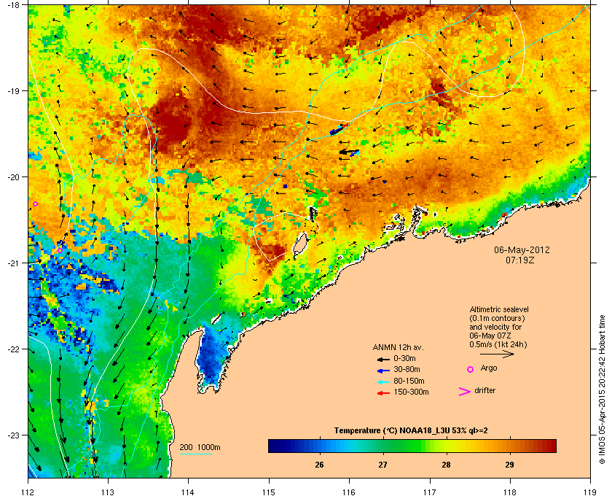Click the IMOS copyright timestamp text

pos(603,389)
